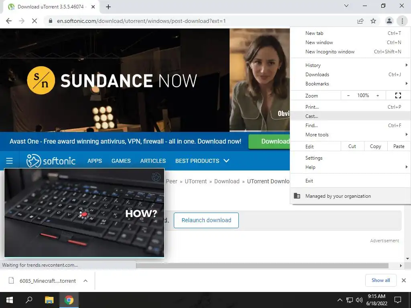
Task: Open Downloads from Chrome menu
Action: coord(350,74)
